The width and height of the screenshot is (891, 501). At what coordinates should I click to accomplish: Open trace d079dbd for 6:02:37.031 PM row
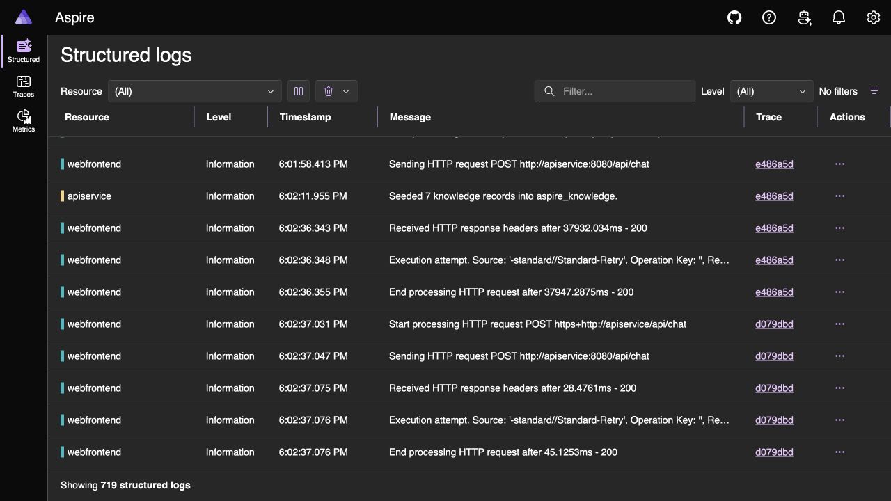[774, 324]
